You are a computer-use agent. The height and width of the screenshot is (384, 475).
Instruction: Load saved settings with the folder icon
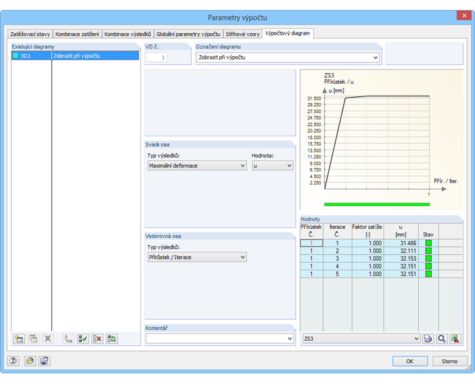(x=30, y=361)
